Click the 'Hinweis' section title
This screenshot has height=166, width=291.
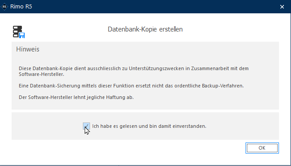pos(28,49)
